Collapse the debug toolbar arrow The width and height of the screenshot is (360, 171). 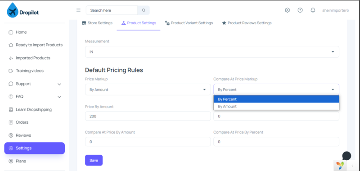click(x=353, y=166)
